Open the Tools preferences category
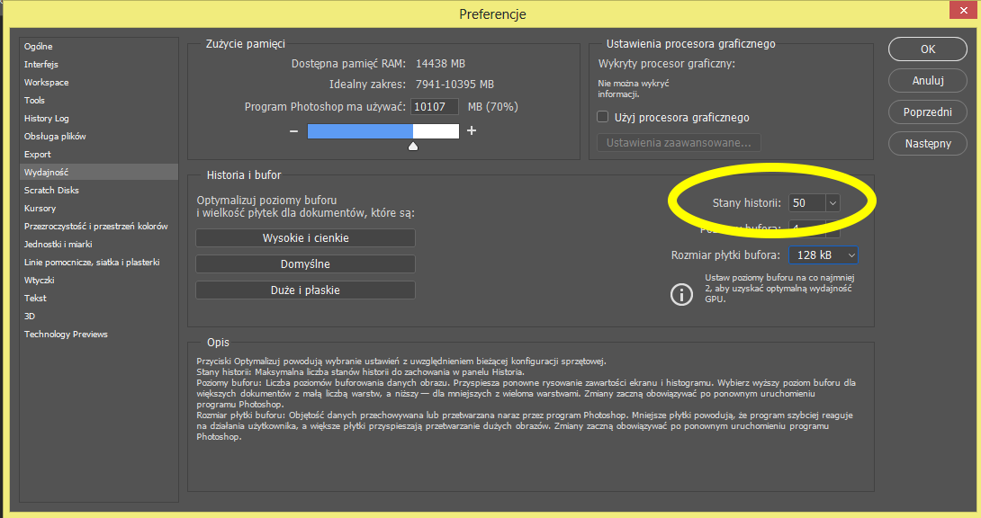The height and width of the screenshot is (518, 981). click(34, 100)
